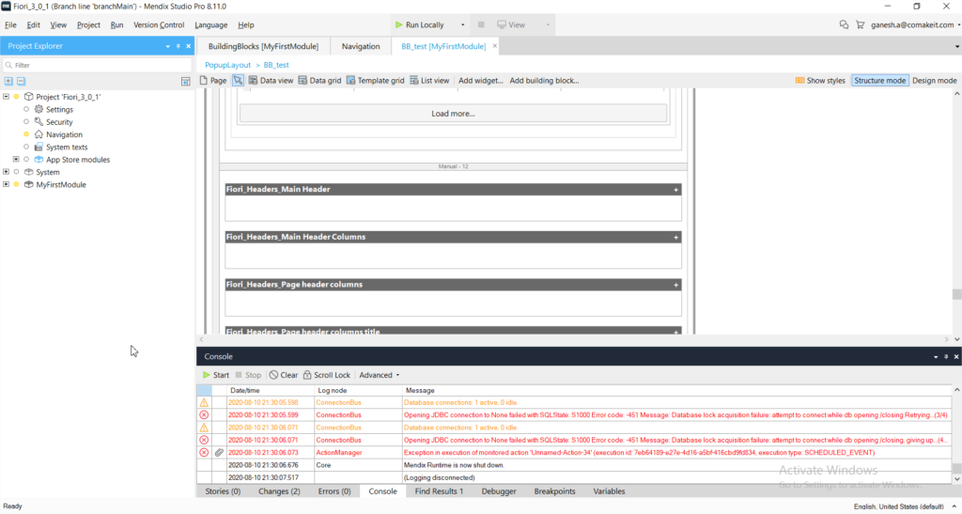
Task: Click the page editor vertical scrollbar thumb
Action: pos(956,294)
